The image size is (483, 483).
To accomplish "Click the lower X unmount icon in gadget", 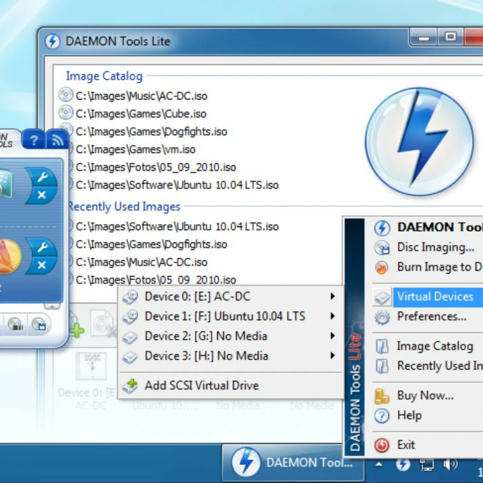I will (x=41, y=265).
